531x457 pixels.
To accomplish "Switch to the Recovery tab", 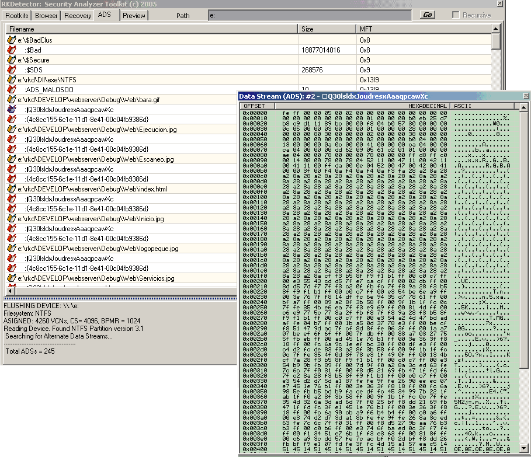I will click(78, 15).
